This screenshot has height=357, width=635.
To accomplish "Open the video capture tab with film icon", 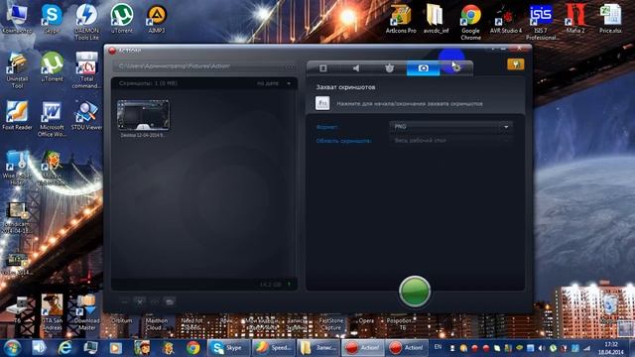I will click(322, 68).
